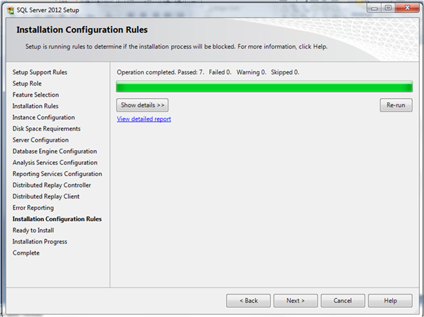Select Analysis Services Configuration step
This screenshot has height=317, width=424.
(x=55, y=163)
